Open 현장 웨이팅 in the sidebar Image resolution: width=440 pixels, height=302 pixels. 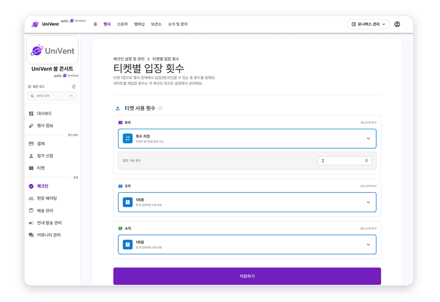tap(47, 198)
